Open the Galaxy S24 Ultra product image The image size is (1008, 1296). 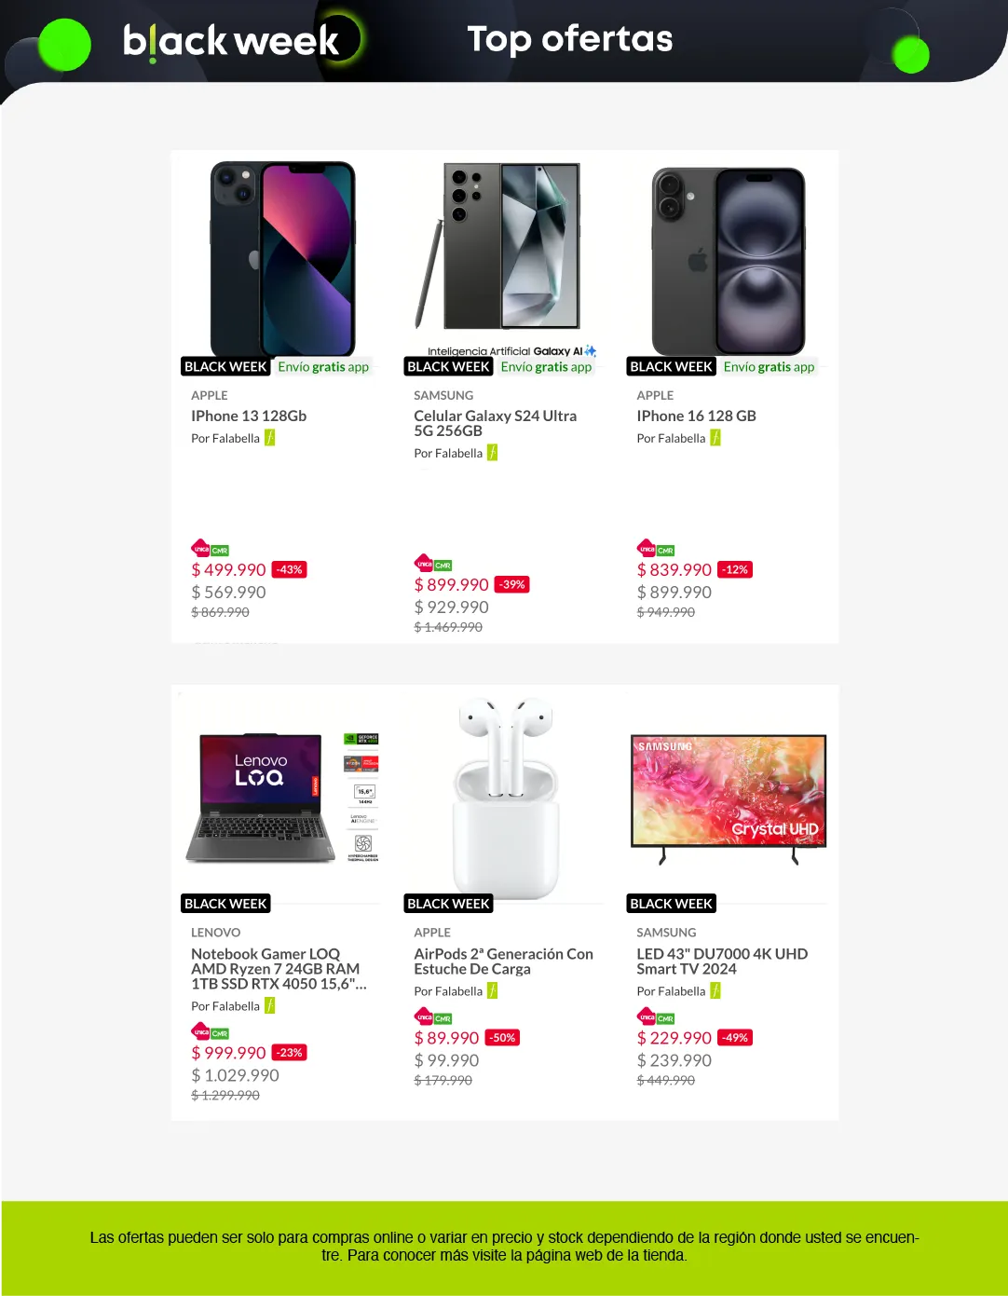505,247
